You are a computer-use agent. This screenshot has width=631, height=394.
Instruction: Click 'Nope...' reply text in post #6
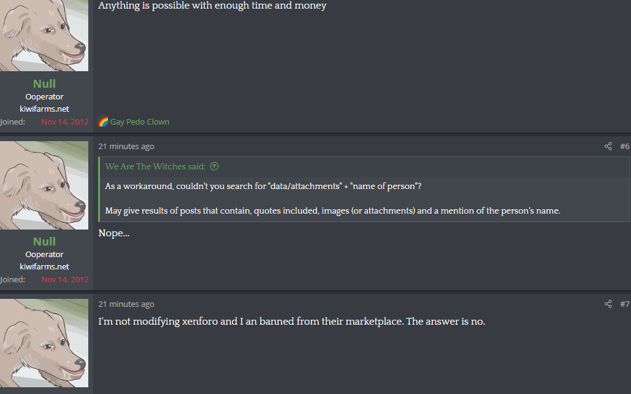coord(114,233)
